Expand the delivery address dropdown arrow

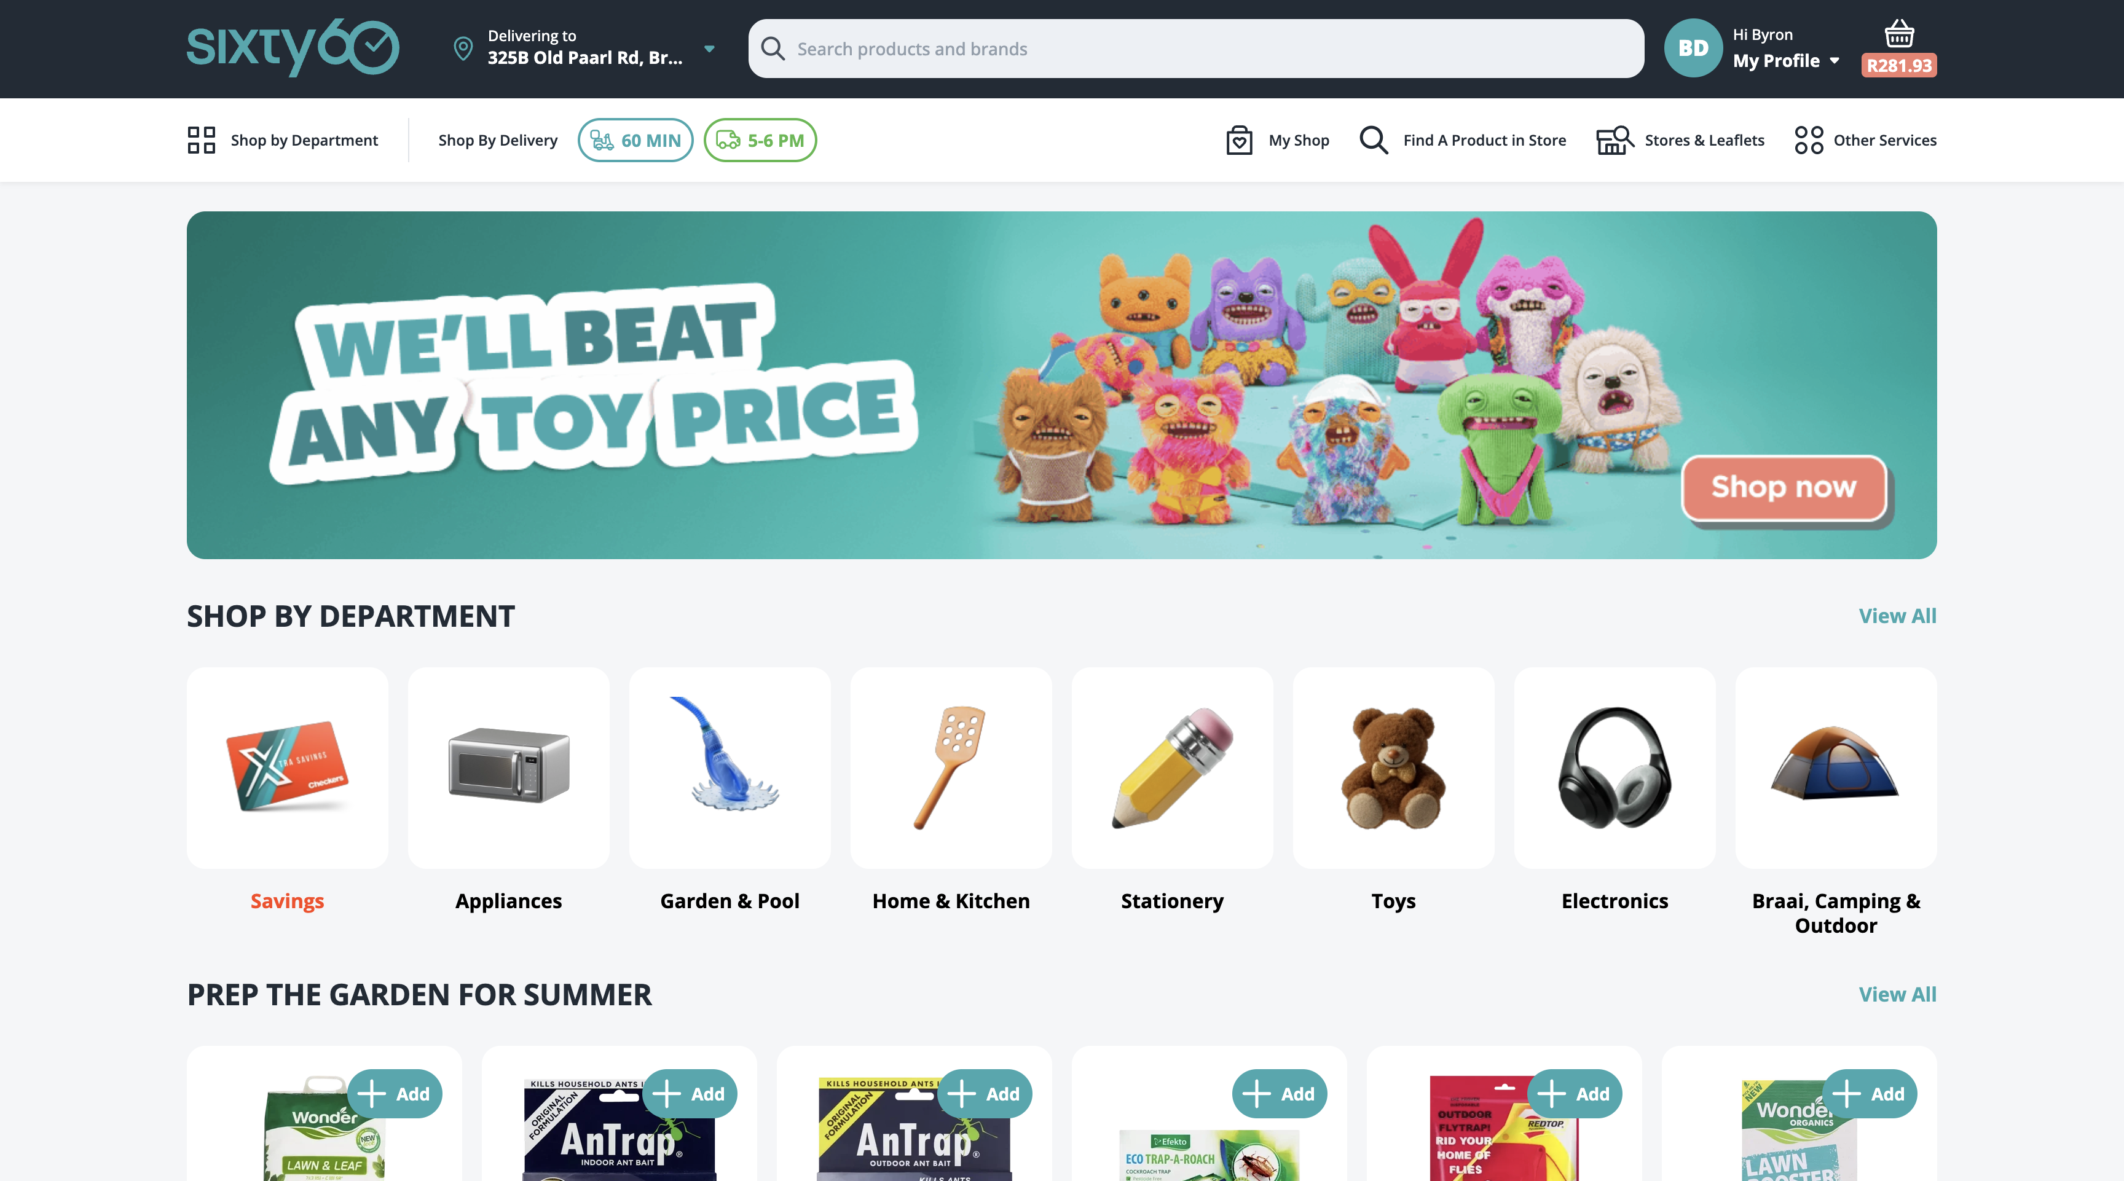click(x=709, y=49)
